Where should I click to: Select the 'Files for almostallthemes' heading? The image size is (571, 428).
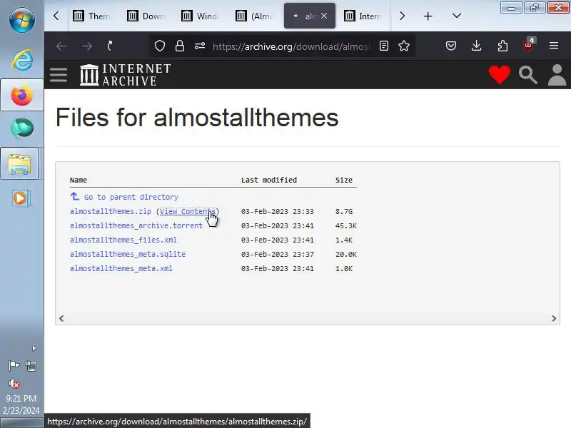197,118
